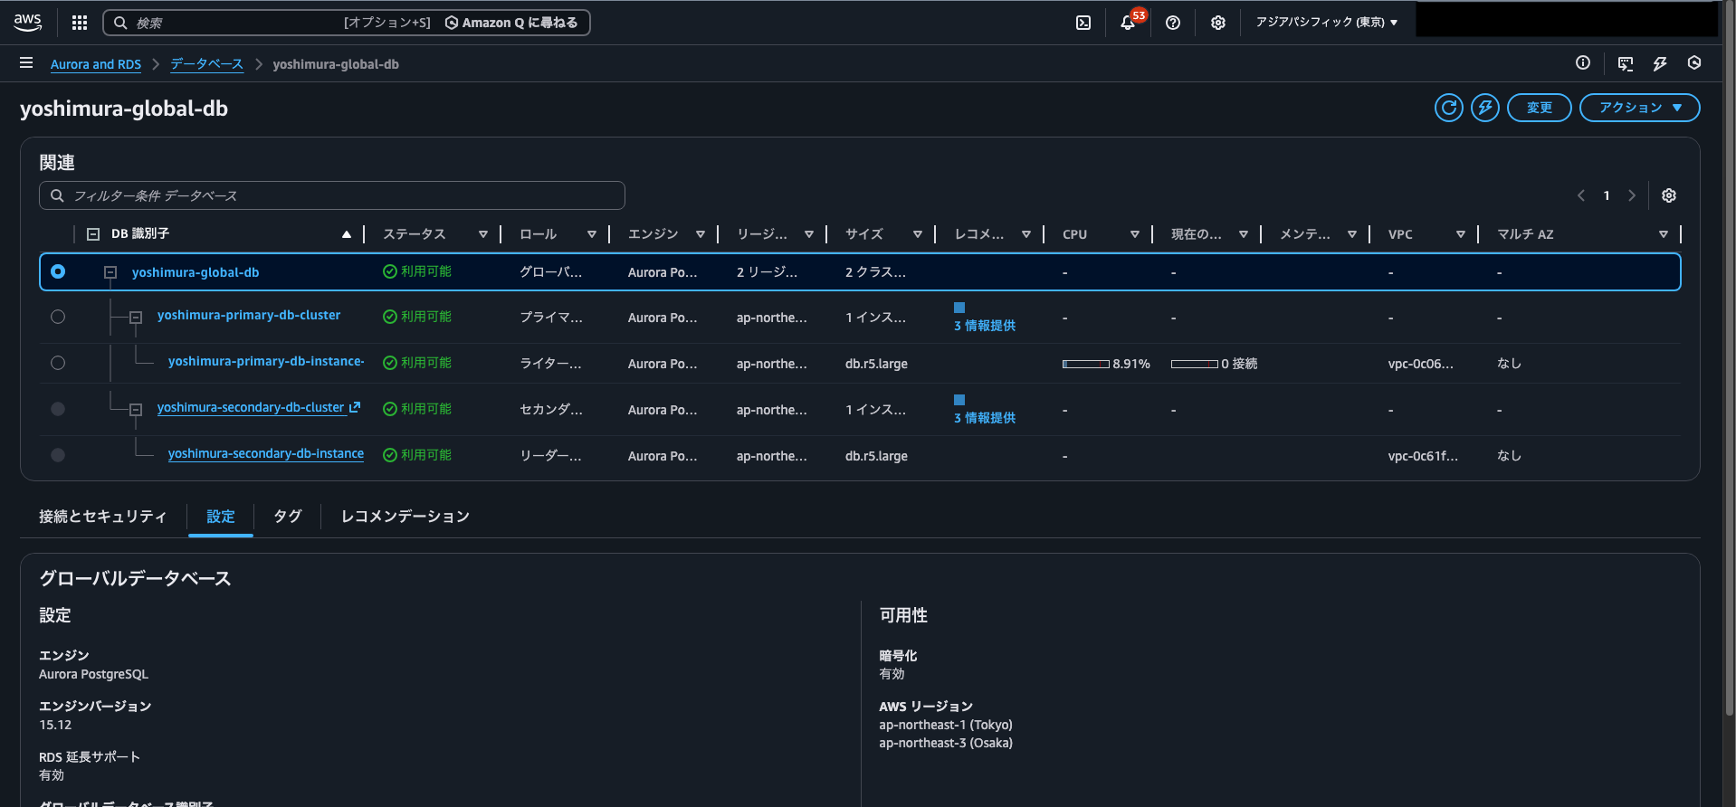This screenshot has width=1736, height=807.
Task: Open the アクション dropdown menu
Action: click(x=1639, y=108)
